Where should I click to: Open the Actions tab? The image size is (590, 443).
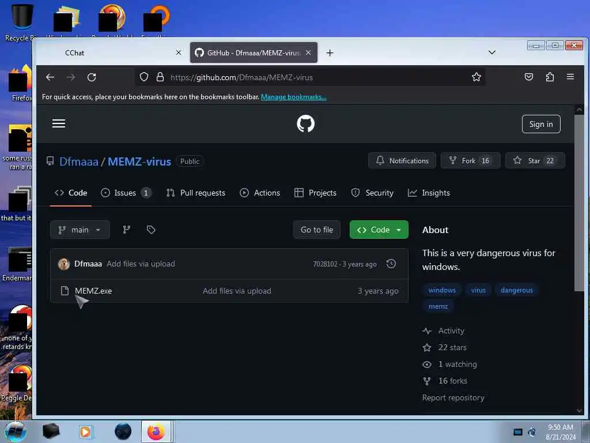(260, 193)
